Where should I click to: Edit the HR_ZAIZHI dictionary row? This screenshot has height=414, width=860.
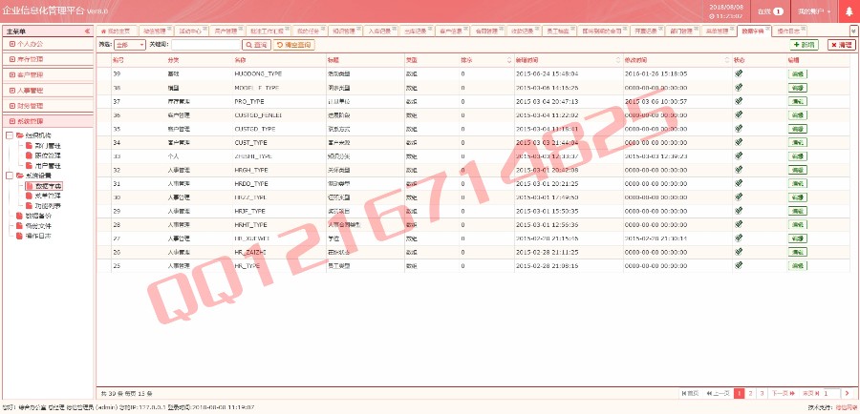(798, 252)
